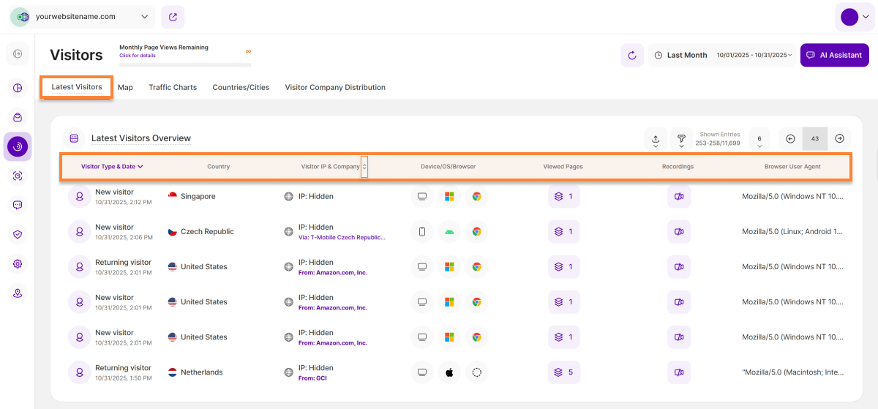Sort by Visitor Type & Date column
Screen dimensions: 878x409
112,167
